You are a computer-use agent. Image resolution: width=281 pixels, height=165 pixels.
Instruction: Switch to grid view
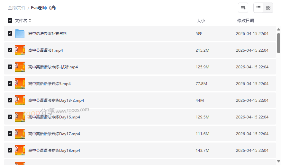268,8
